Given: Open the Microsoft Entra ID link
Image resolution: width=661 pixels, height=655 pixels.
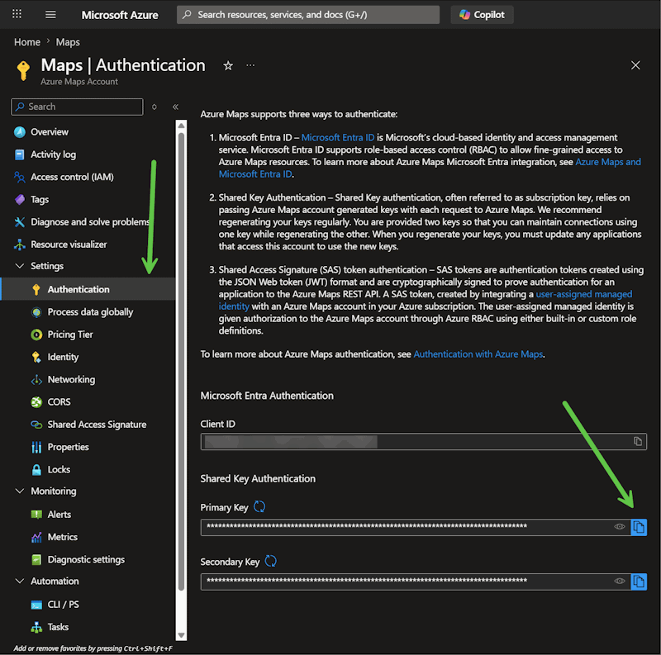Looking at the screenshot, I should tap(338, 137).
